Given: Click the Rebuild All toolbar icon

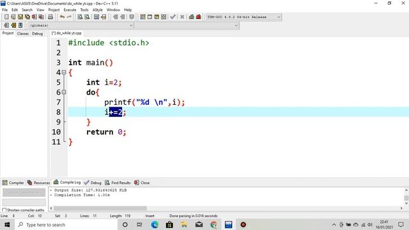Looking at the screenshot, I should pyautogui.click(x=164, y=17).
